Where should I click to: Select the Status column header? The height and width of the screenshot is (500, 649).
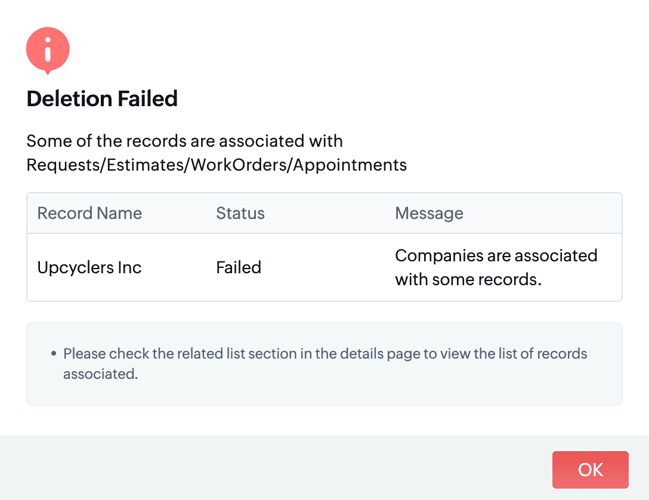tap(240, 213)
